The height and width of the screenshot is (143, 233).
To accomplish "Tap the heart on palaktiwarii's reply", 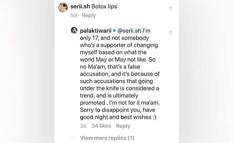I will click(170, 33).
